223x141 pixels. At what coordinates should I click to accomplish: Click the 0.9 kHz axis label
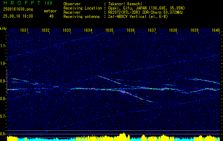pyautogui.click(x=3, y=81)
